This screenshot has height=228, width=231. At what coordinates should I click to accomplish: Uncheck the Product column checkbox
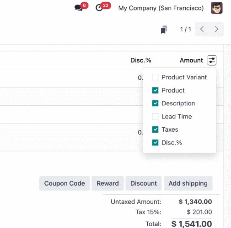156,90
